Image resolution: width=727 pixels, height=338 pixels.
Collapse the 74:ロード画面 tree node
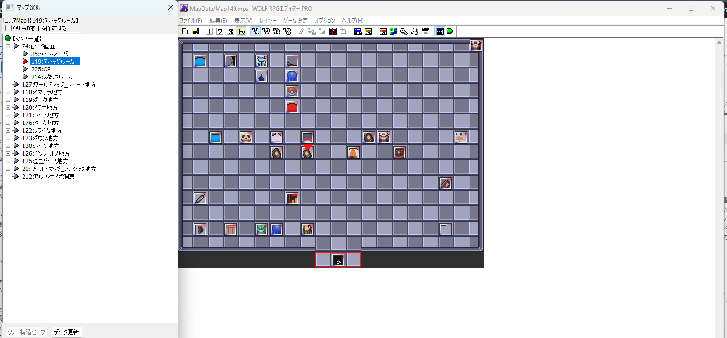click(8, 46)
